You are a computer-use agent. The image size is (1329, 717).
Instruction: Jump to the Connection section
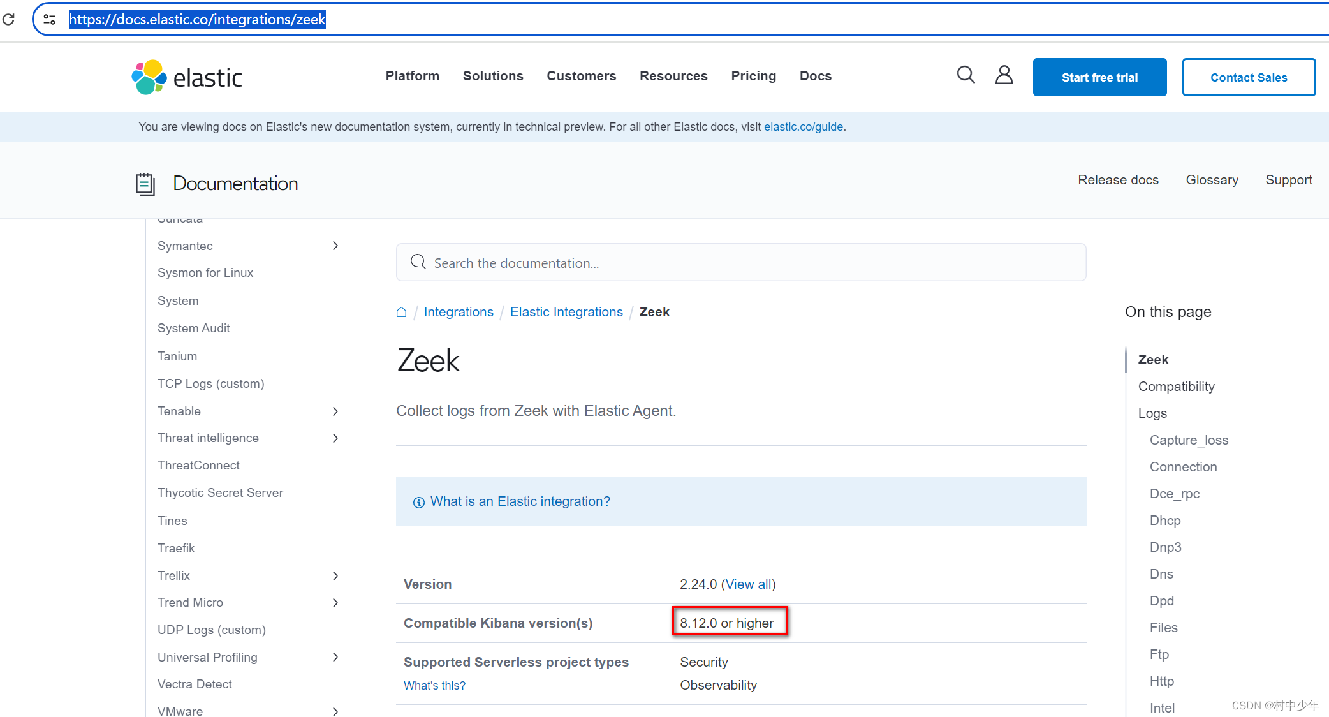(1183, 467)
